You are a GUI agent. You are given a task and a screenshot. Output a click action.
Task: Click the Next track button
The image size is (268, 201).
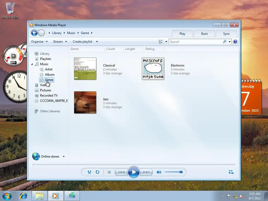pyautogui.click(x=146, y=172)
